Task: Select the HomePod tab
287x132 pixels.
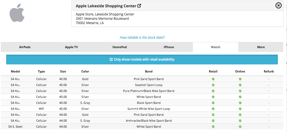Action: [120, 47]
